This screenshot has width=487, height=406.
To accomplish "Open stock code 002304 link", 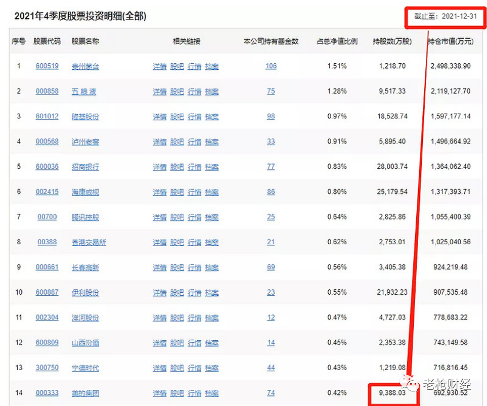I will coord(47,318).
